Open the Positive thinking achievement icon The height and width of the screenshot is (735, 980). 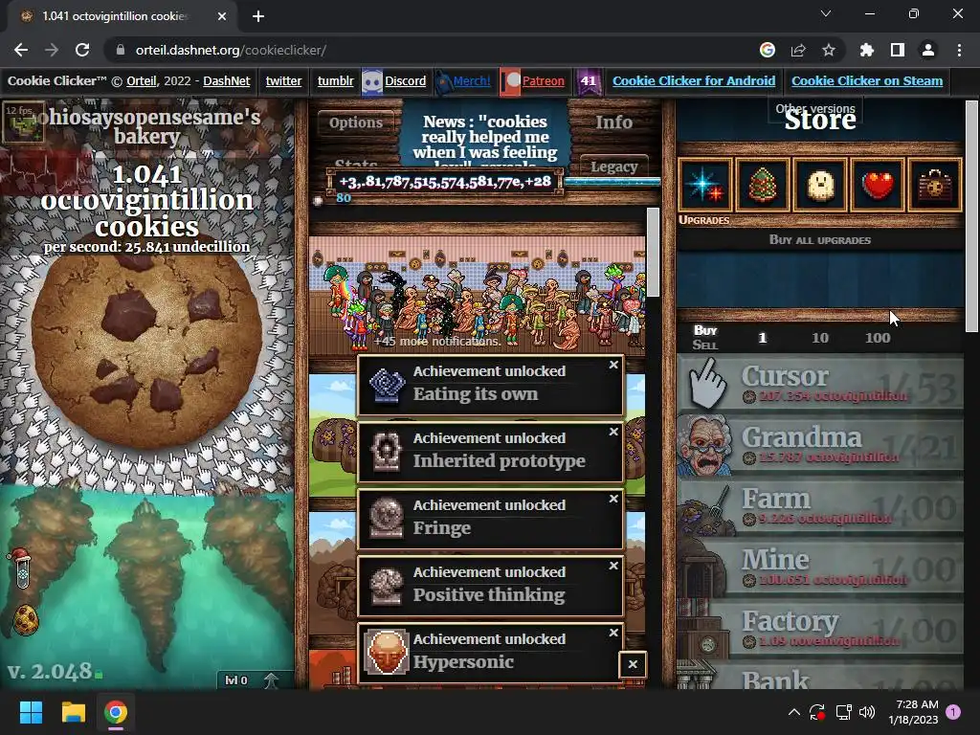click(387, 585)
